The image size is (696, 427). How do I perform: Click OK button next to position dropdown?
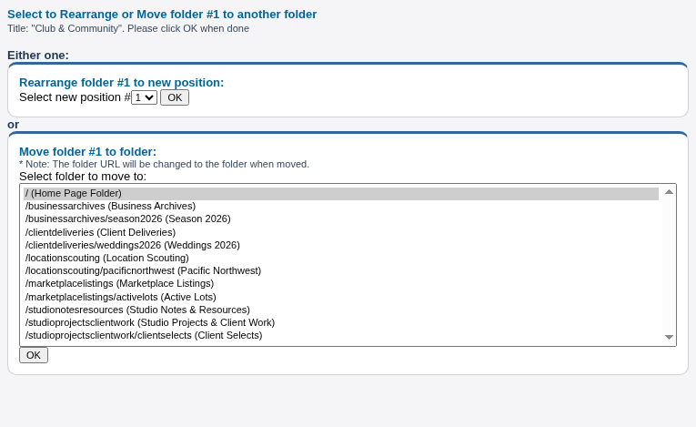click(x=175, y=97)
